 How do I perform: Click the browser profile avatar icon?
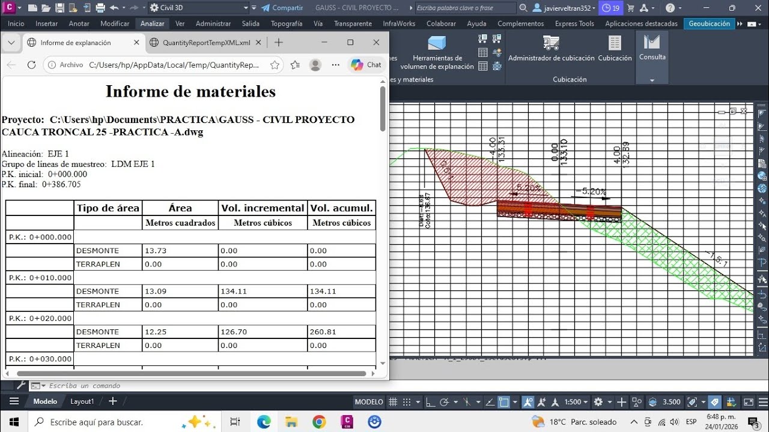315,65
